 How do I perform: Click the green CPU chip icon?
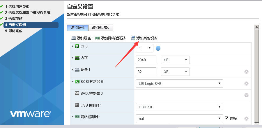pos(77,46)
